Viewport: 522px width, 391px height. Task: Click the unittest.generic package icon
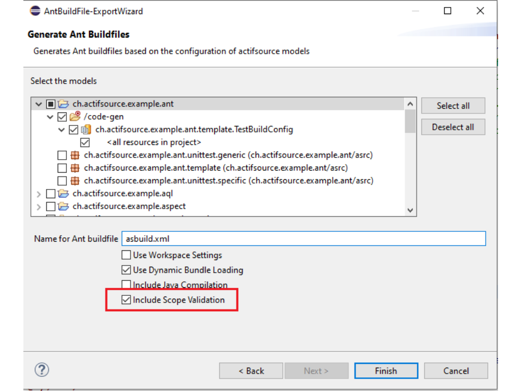click(x=75, y=155)
